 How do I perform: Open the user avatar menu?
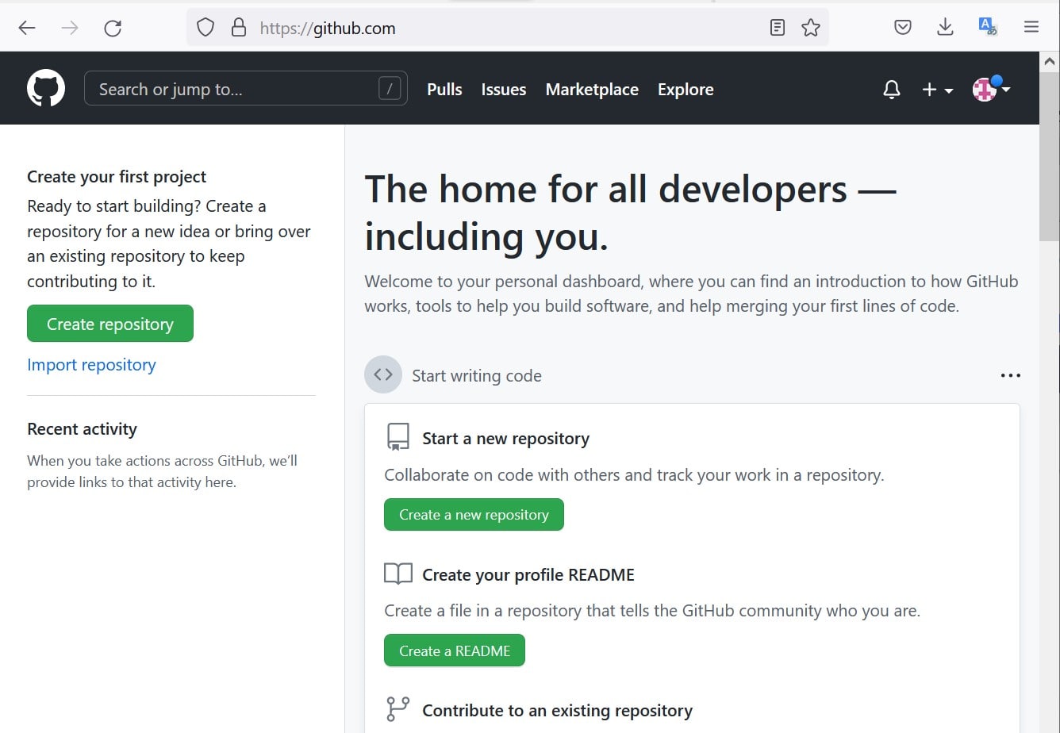991,89
